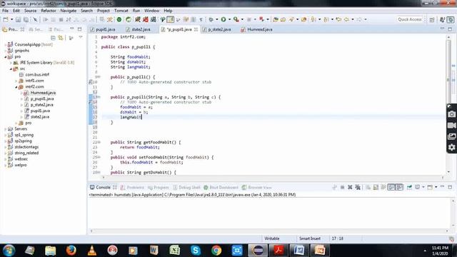Click the video camera icon on recorder sidebar

coord(451,126)
